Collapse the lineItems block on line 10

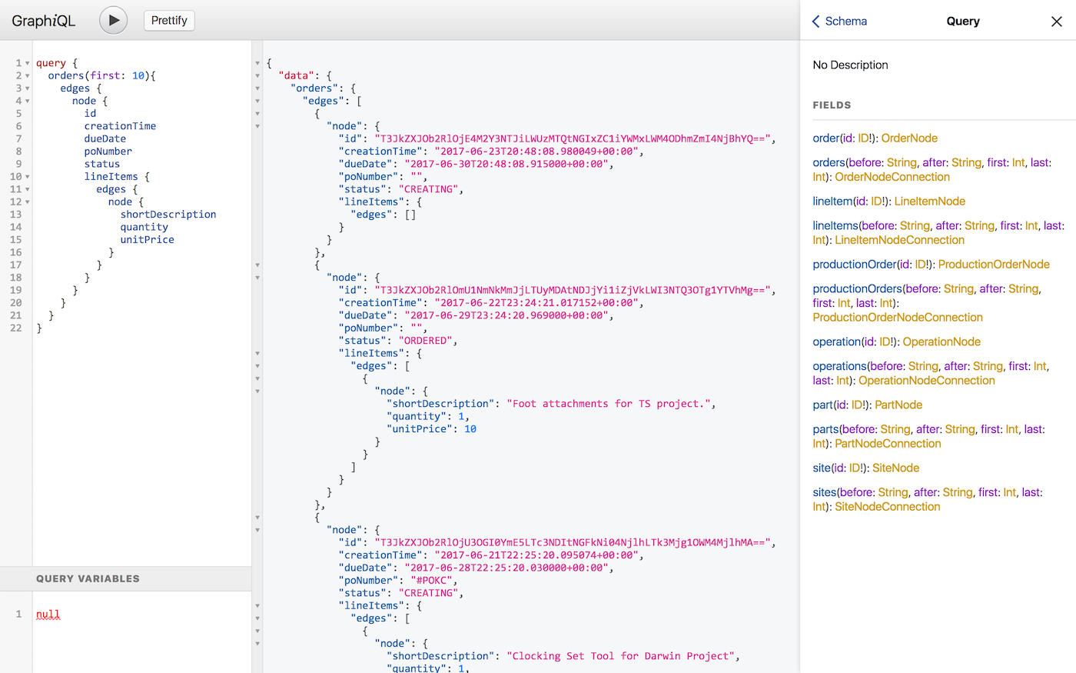point(27,176)
